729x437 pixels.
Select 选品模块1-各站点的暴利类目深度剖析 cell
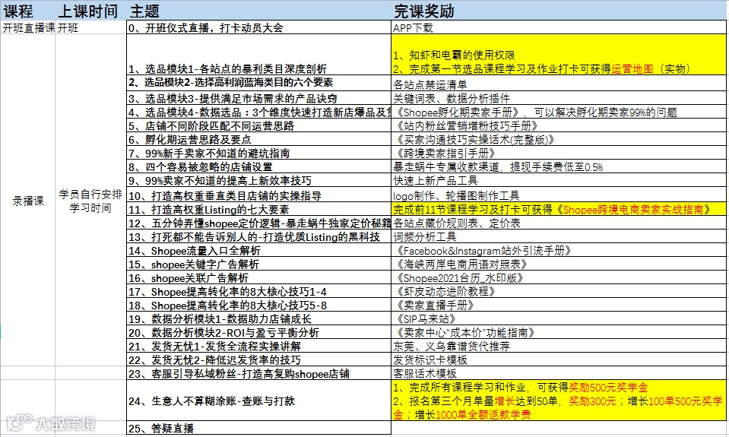pyautogui.click(x=258, y=55)
